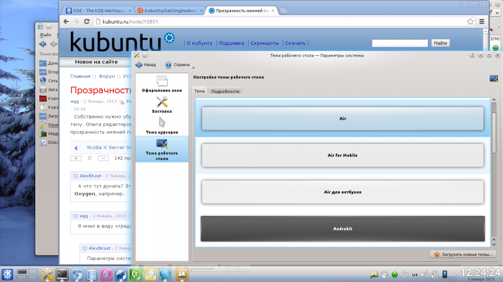Viewport: 503px width, 282px height.
Task: Select the Air desktop theme
Action: [342, 118]
